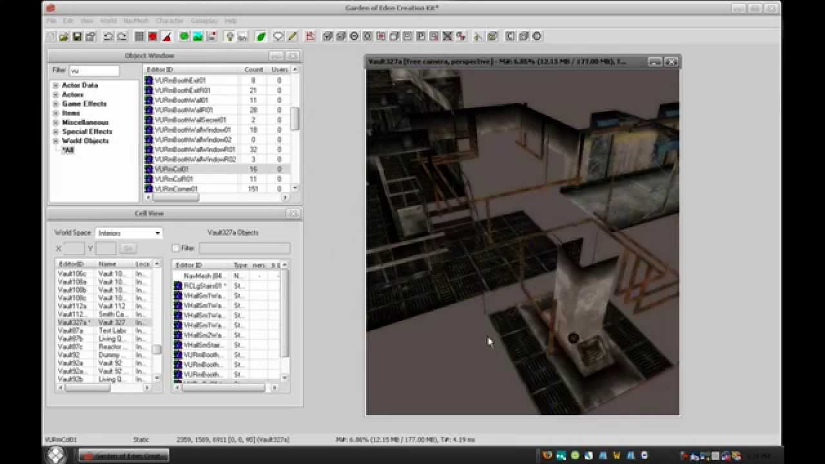Click the last circular toolbar icon
The height and width of the screenshot is (464, 825).
pos(537,37)
